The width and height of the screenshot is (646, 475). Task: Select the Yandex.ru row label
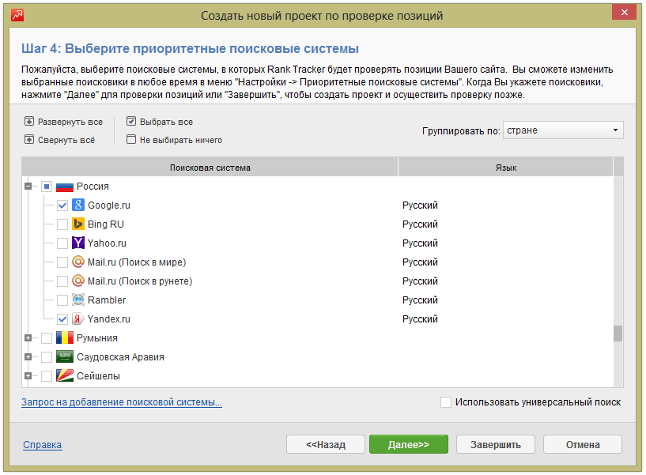click(109, 319)
